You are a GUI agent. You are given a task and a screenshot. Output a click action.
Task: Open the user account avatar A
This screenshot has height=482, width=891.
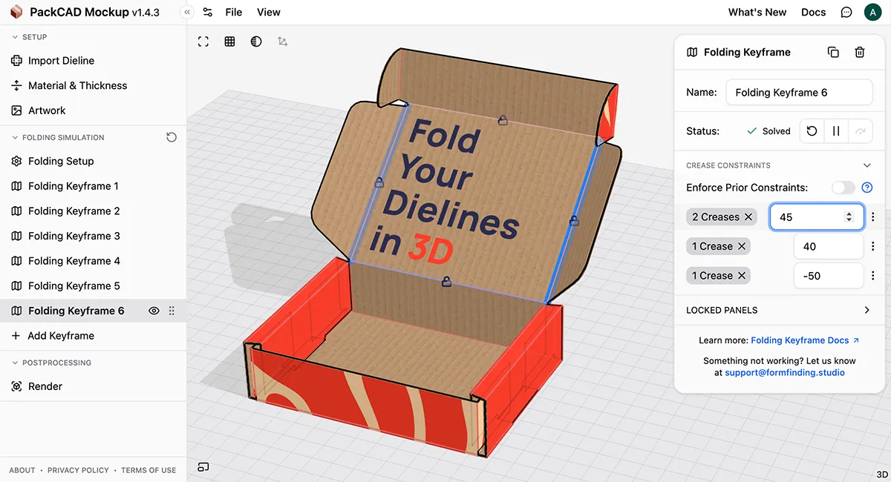tap(872, 12)
